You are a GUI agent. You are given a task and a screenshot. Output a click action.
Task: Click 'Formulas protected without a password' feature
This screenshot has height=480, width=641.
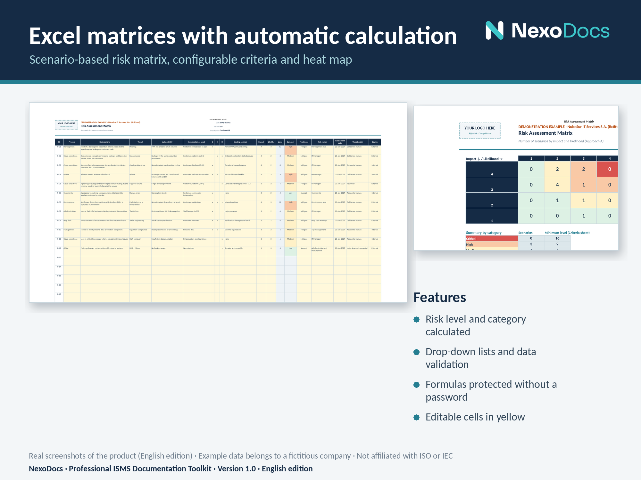[491, 391]
